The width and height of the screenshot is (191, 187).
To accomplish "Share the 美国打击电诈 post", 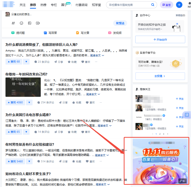I will [x=58, y=132].
